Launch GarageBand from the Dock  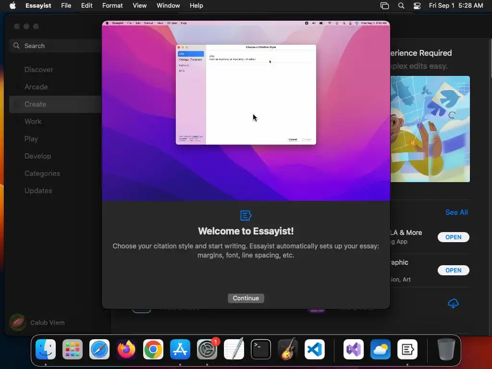(x=288, y=349)
